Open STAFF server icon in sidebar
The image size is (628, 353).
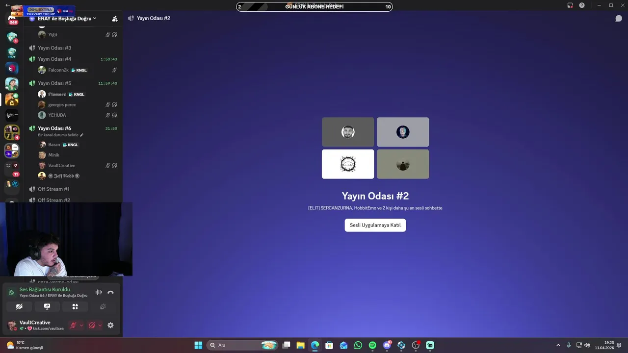tap(12, 52)
